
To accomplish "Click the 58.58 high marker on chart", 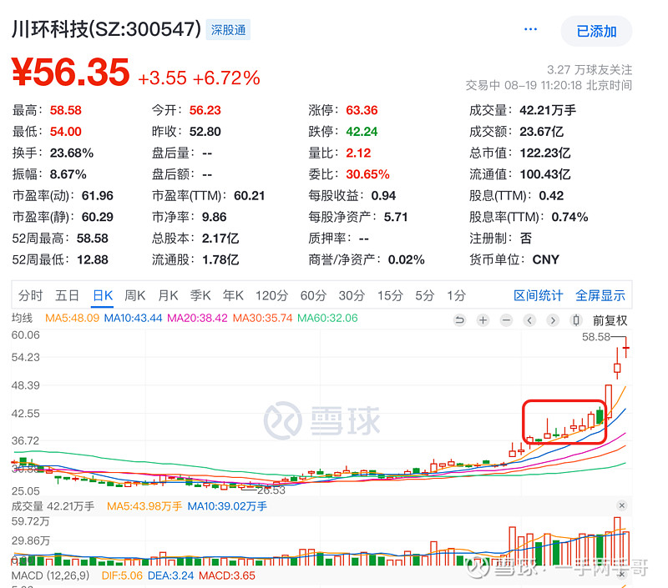I will 596,337.
